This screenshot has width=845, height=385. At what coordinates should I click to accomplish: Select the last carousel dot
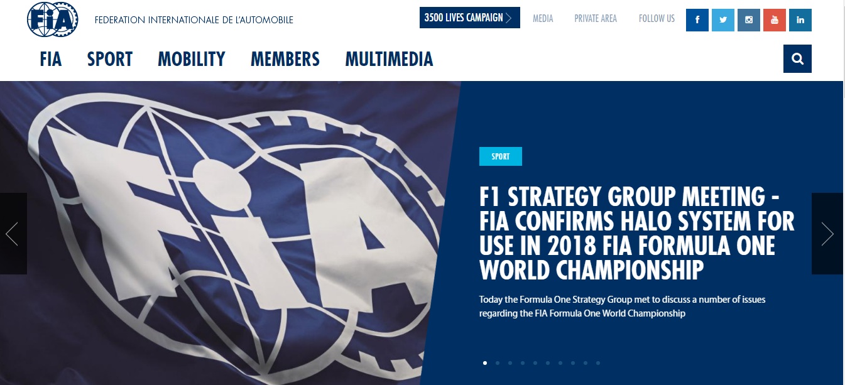tap(598, 362)
